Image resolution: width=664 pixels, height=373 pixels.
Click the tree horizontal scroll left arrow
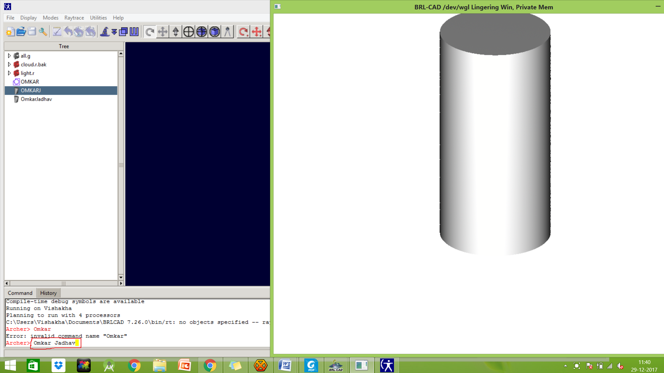click(7, 283)
